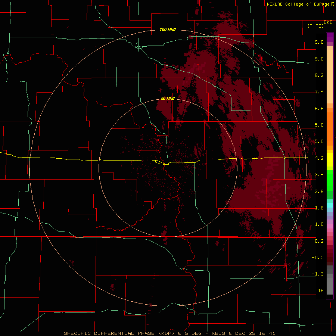Click the 1.0 scale value
The height and width of the screenshot is (336, 336).
[319, 224]
